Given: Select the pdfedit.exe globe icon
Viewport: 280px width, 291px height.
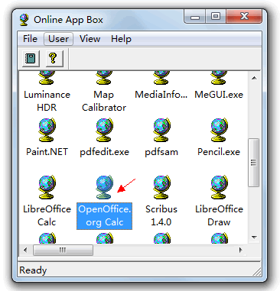Looking at the screenshot, I should (104, 130).
